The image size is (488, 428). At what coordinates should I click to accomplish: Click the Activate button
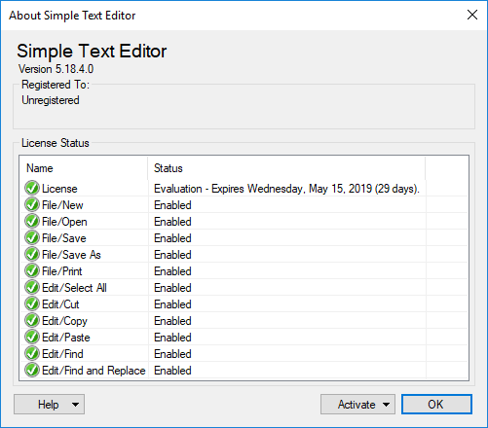[x=357, y=405]
